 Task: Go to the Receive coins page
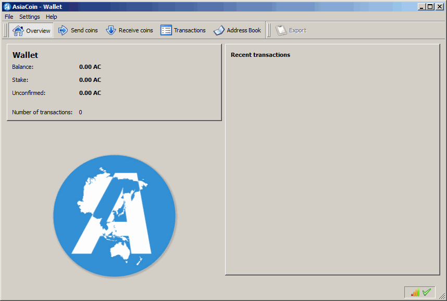click(x=129, y=30)
